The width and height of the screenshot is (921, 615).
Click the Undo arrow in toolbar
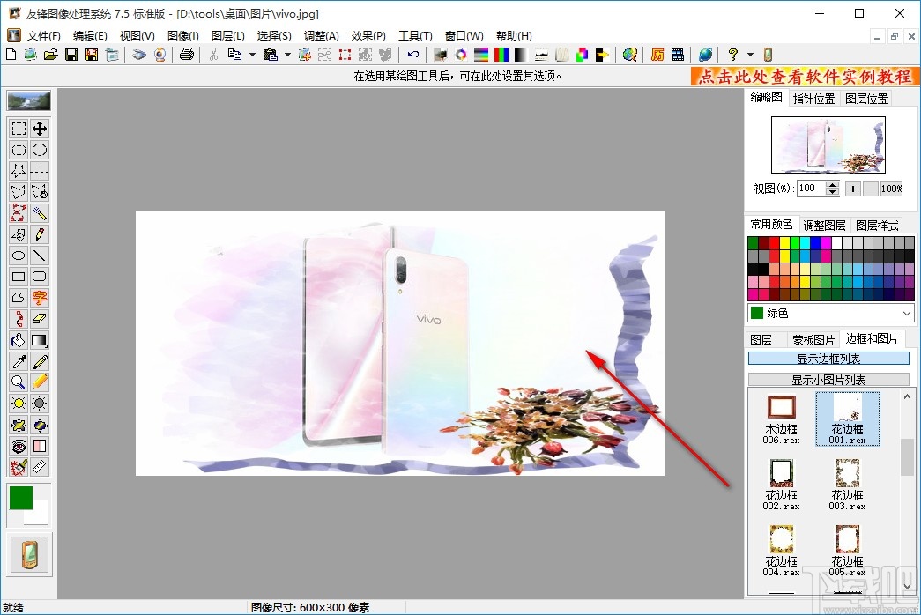tap(412, 55)
